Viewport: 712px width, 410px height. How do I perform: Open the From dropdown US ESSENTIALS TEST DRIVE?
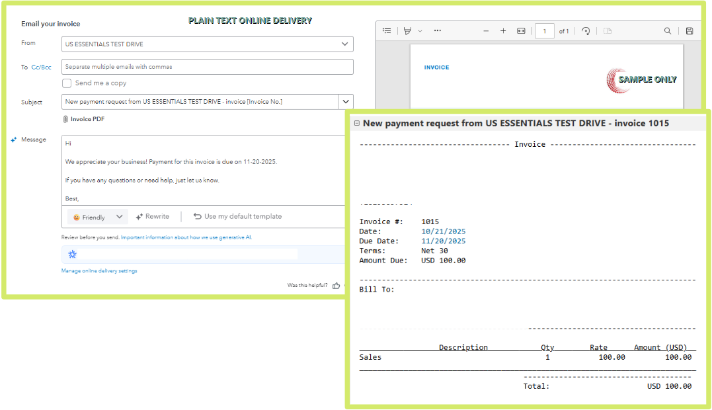[x=208, y=44]
